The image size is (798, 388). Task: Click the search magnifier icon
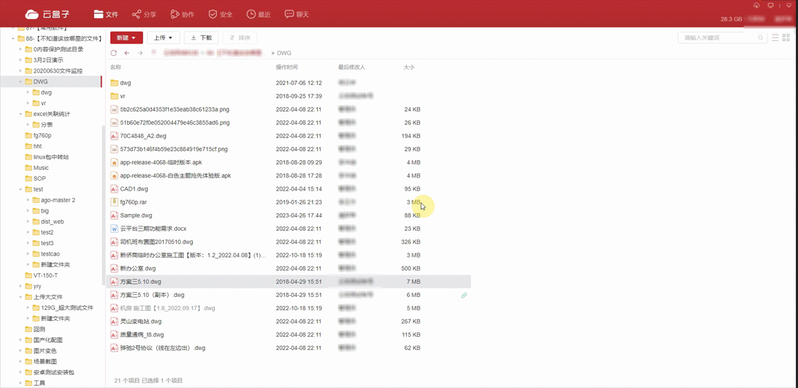[761, 38]
